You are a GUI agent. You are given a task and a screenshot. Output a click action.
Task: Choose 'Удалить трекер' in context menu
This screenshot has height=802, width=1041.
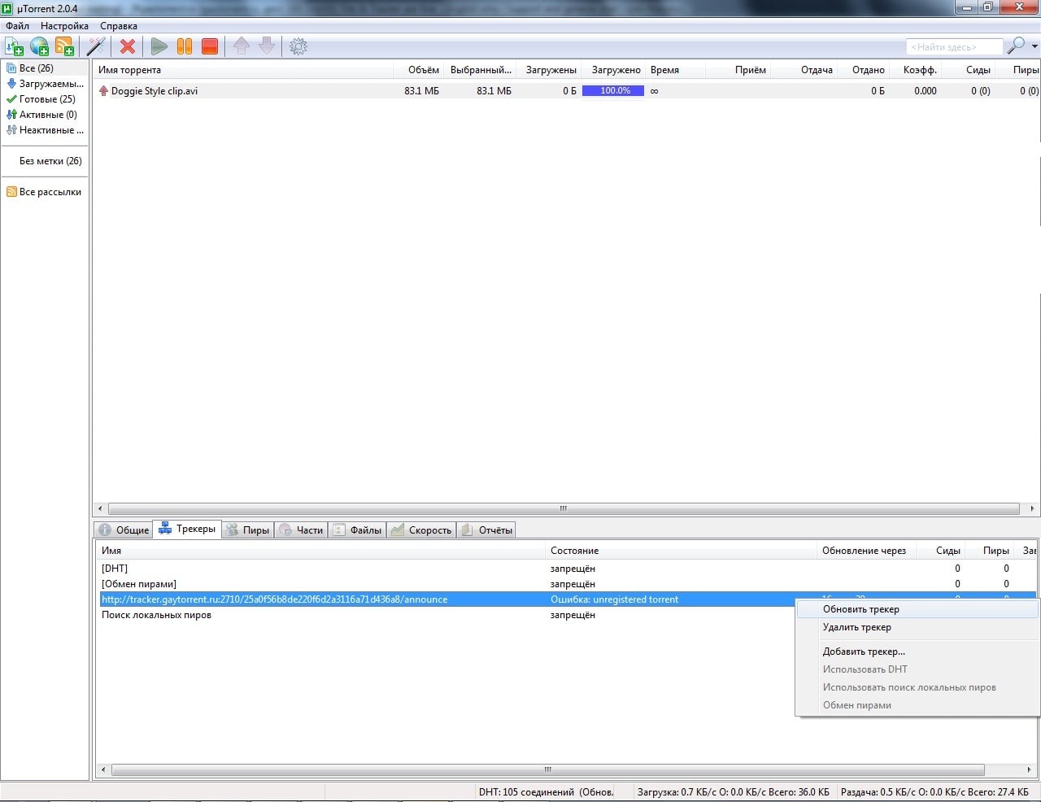coord(917,627)
